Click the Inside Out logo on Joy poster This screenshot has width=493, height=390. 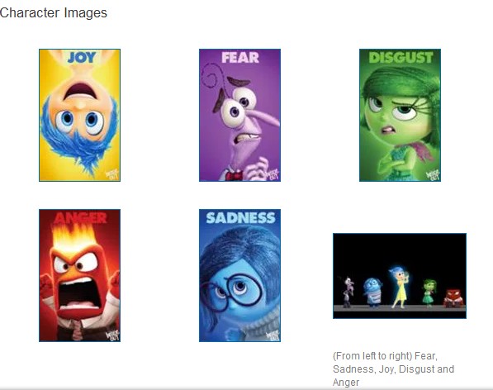112,174
